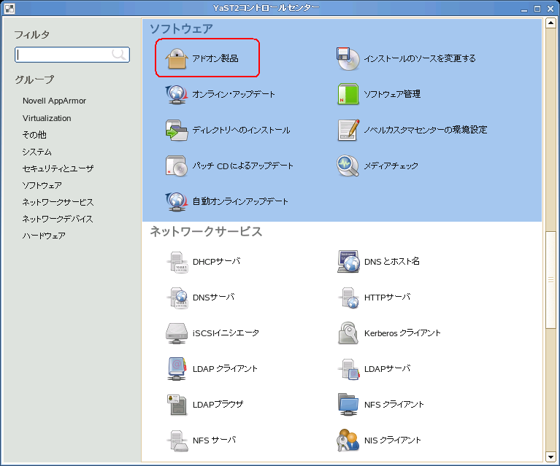This screenshot has height=466, width=560.
Task: Open インストールのソースを変更する icon
Action: coord(348,58)
